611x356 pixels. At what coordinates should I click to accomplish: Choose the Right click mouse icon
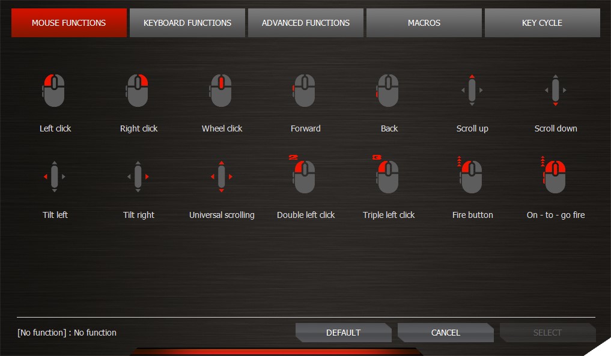click(138, 91)
